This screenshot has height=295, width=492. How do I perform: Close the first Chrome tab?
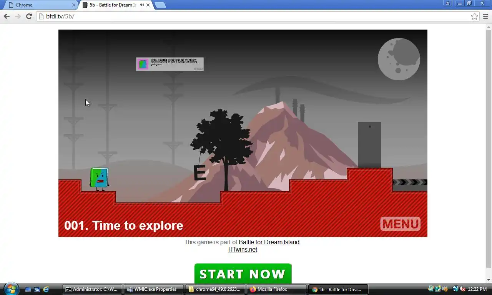[74, 5]
